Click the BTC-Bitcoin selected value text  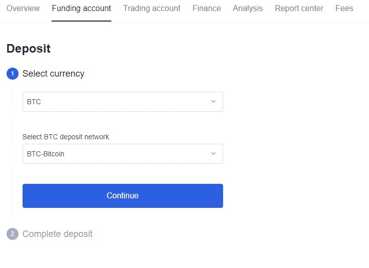46,154
